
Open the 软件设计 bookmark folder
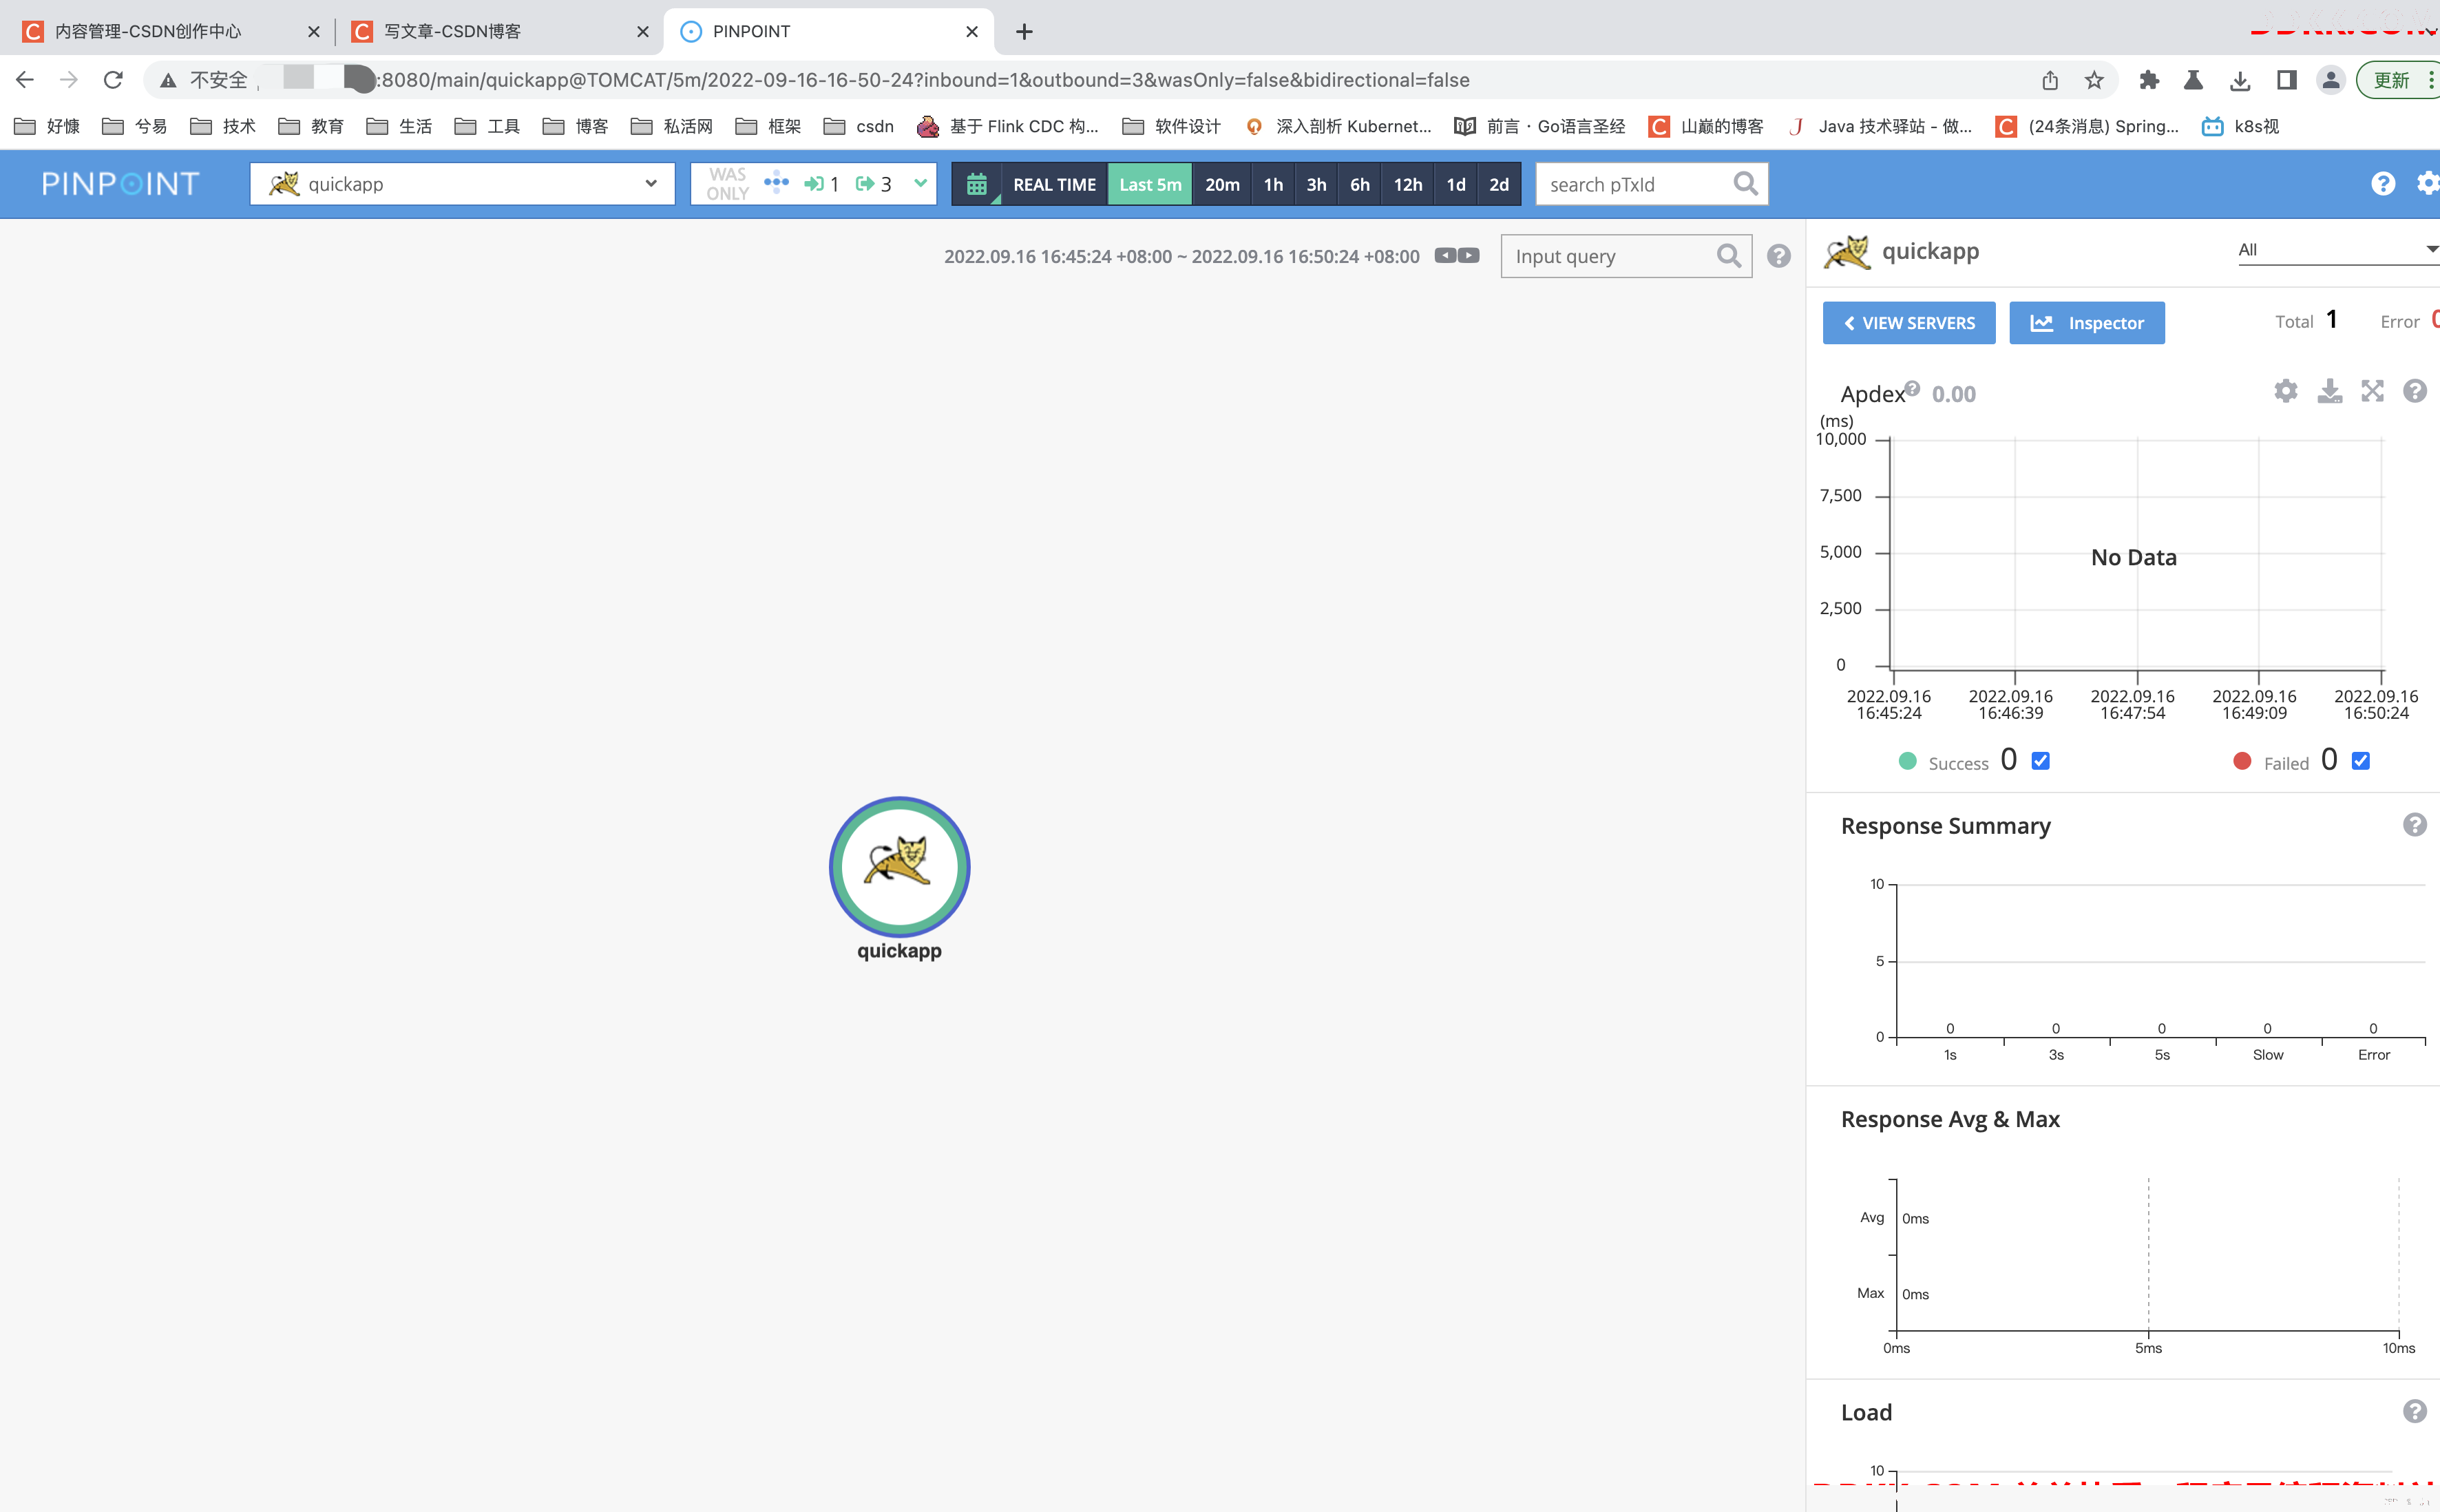1171,126
